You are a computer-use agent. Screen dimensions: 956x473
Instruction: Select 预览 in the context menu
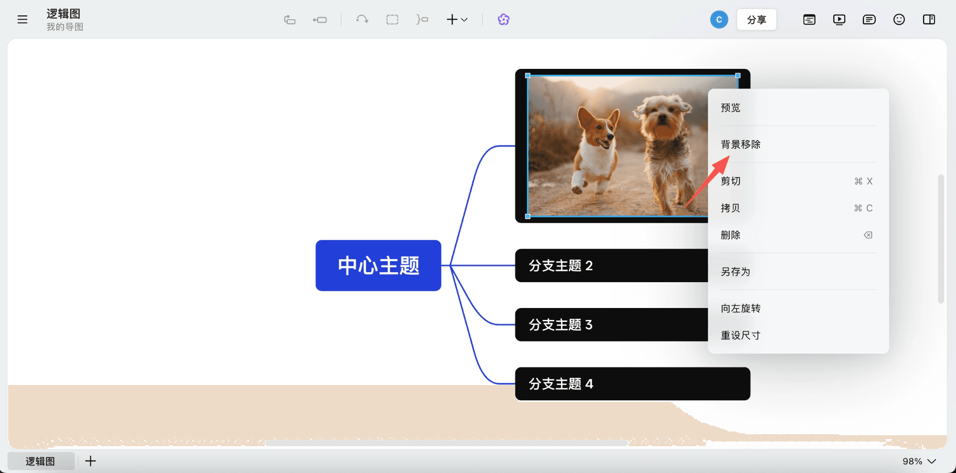point(729,108)
